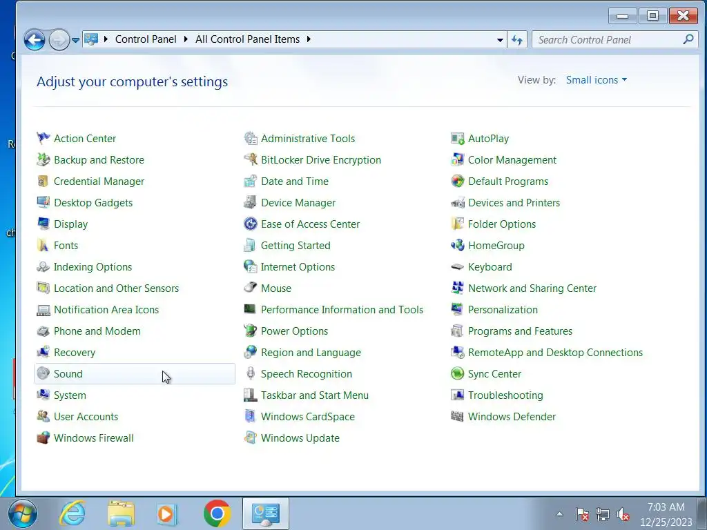Click the Administrative Tools gear icon
This screenshot has width=707, height=530.
(250, 138)
